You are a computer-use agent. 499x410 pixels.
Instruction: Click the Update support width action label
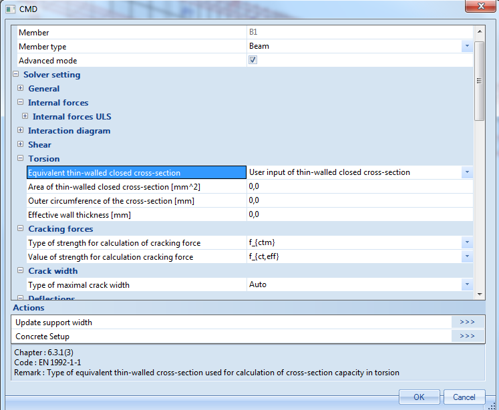54,323
